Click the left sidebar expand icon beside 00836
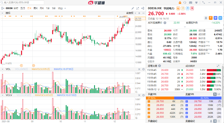 click(3, 8)
